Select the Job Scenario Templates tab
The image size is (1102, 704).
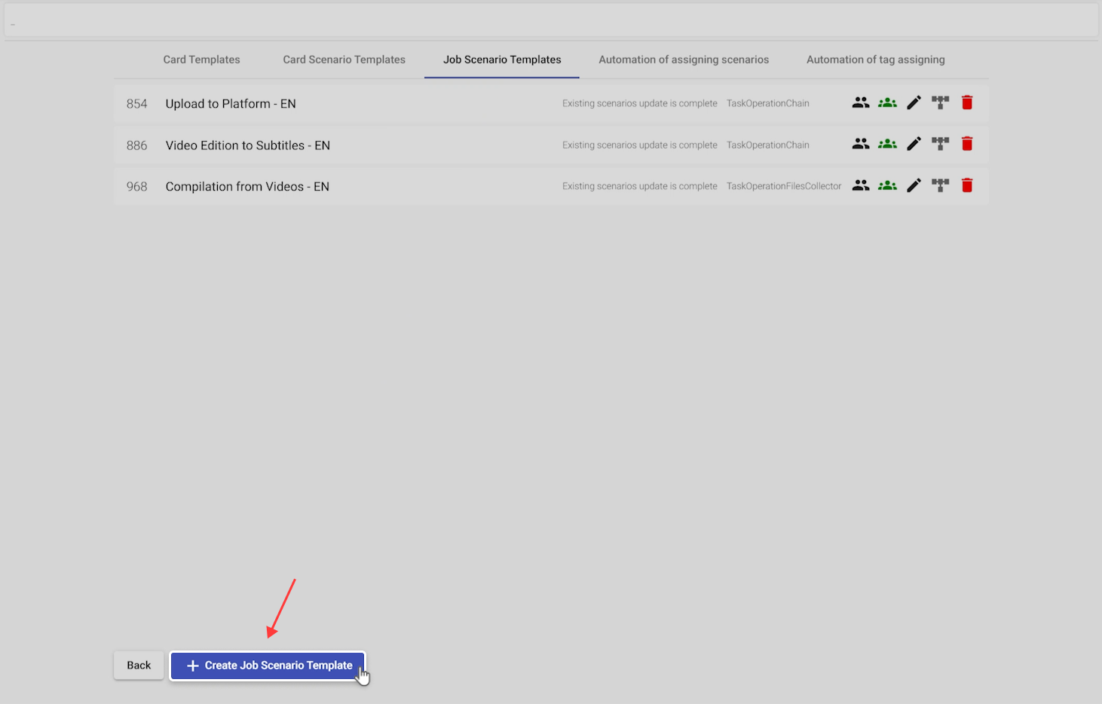tap(502, 60)
